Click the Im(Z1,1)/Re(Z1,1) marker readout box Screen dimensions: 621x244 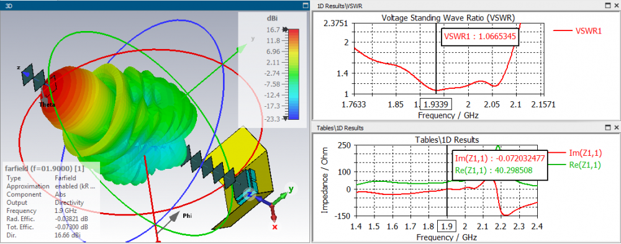500,165
